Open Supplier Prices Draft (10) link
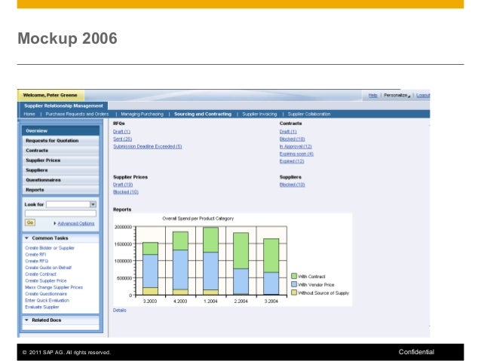 coord(123,185)
